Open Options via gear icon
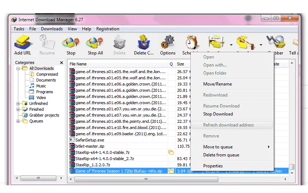 click(168, 42)
